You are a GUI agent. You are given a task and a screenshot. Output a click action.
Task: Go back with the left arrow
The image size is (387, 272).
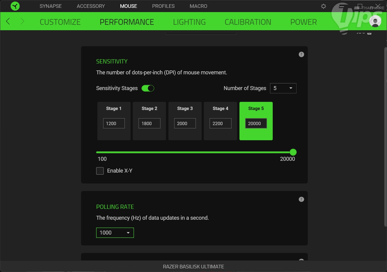8,21
